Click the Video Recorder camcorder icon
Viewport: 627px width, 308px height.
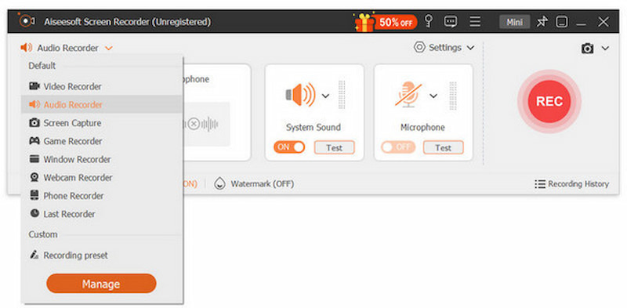tap(34, 86)
